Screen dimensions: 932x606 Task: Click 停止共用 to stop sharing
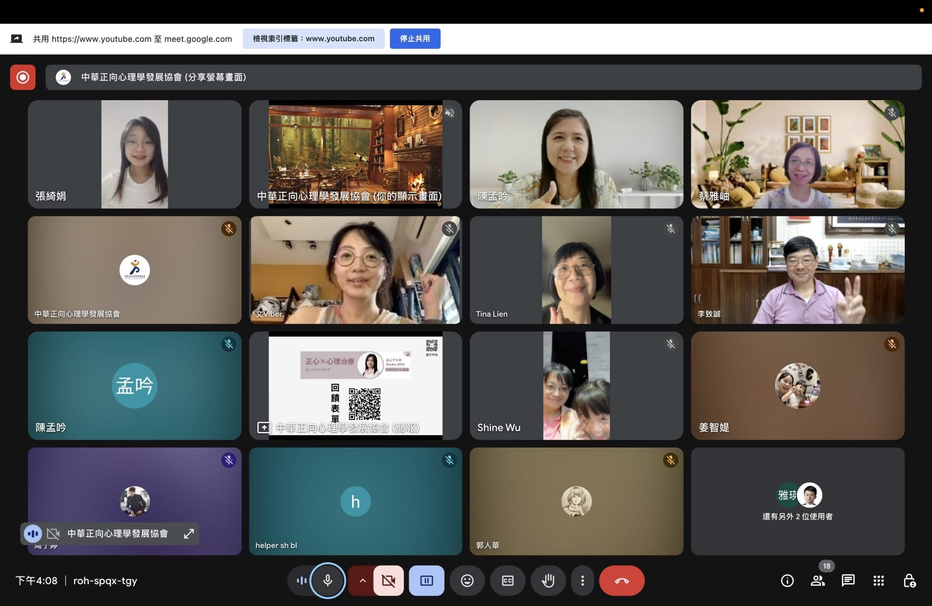pos(415,39)
